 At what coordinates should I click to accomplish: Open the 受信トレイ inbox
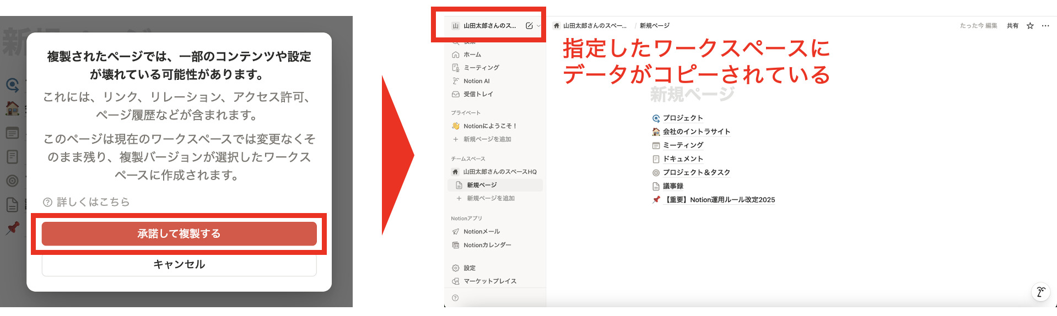495,94
